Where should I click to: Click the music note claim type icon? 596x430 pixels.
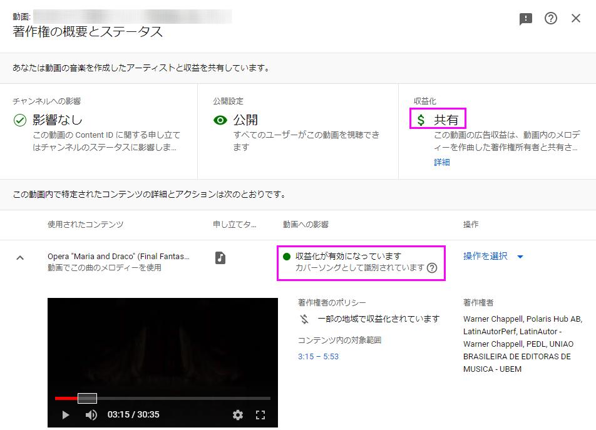(220, 257)
